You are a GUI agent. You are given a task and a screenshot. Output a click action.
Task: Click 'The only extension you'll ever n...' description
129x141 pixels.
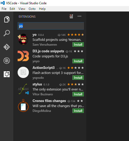58,89
